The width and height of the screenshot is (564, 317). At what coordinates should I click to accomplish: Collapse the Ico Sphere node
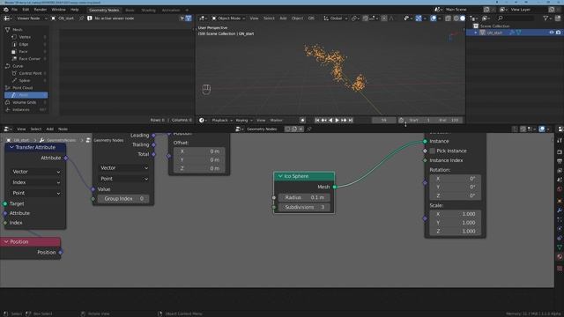[280, 176]
